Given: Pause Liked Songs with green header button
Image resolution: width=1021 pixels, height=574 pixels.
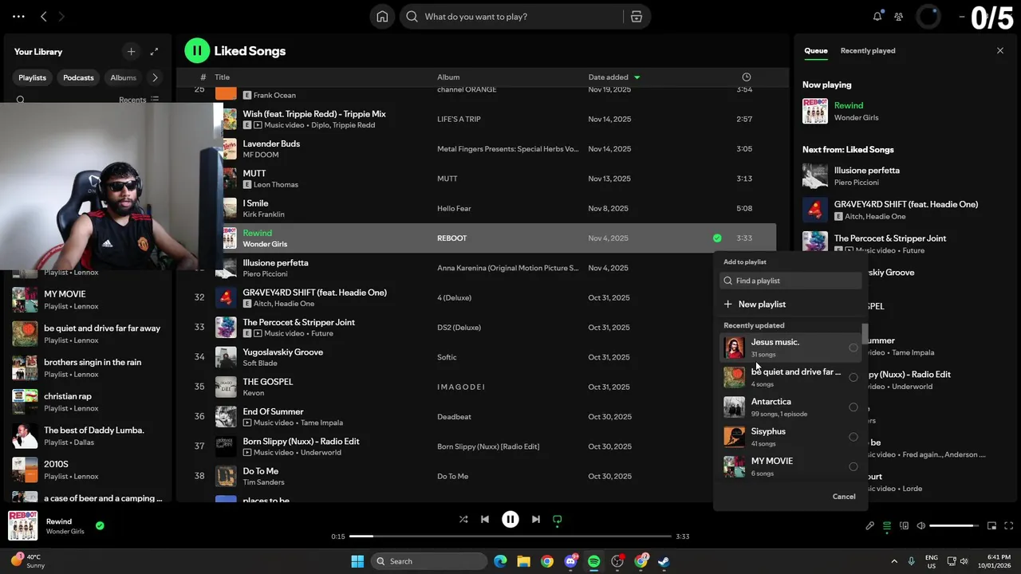Looking at the screenshot, I should pyautogui.click(x=197, y=50).
